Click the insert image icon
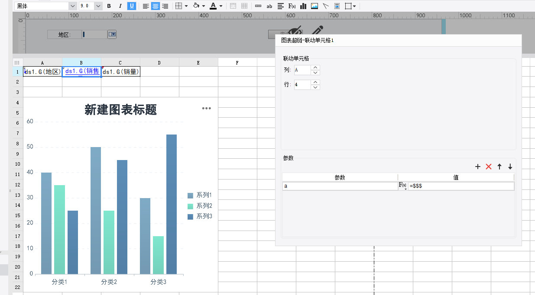535x295 pixels. (315, 6)
